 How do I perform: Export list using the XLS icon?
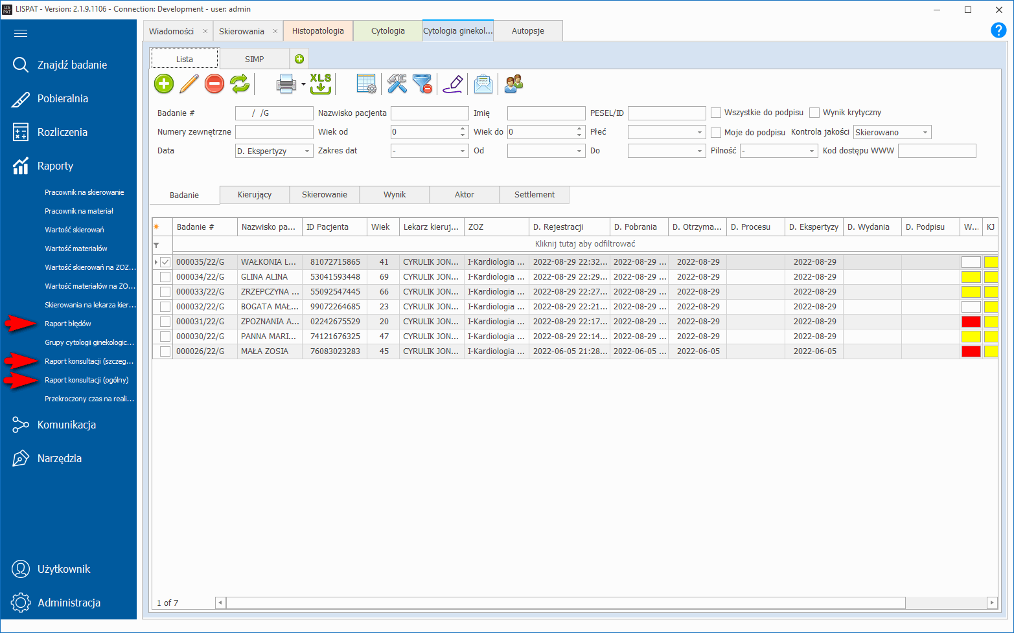tap(321, 83)
